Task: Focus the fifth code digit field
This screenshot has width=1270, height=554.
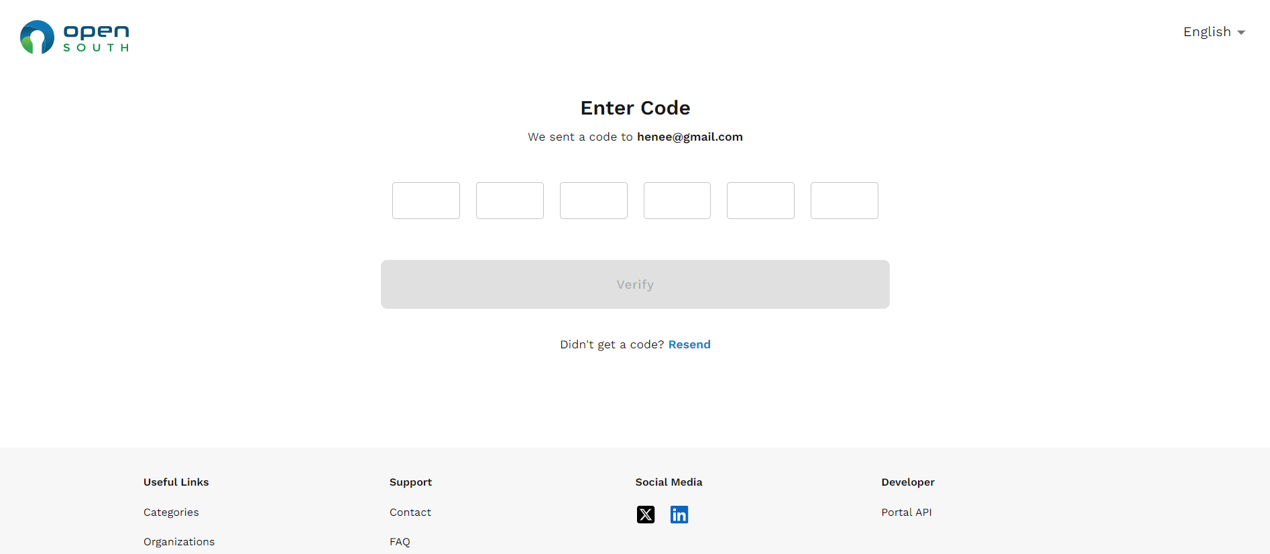Action: coord(760,200)
